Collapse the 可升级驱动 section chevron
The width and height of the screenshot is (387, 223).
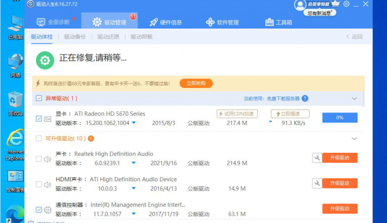(354, 139)
